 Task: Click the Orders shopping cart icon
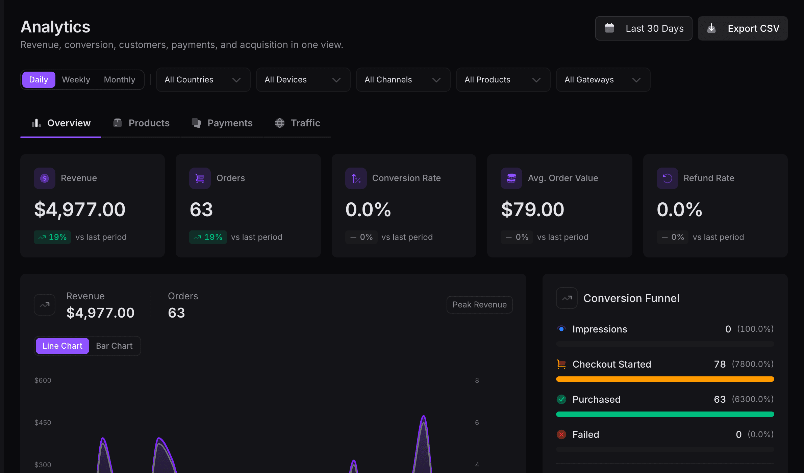pyautogui.click(x=200, y=178)
